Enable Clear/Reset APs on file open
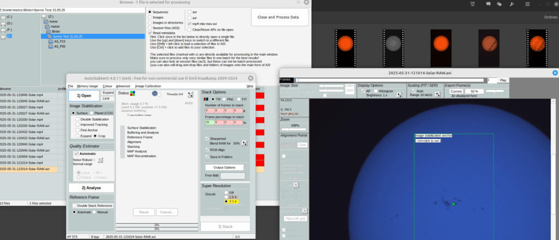The width and height of the screenshot is (559, 240). click(189, 29)
